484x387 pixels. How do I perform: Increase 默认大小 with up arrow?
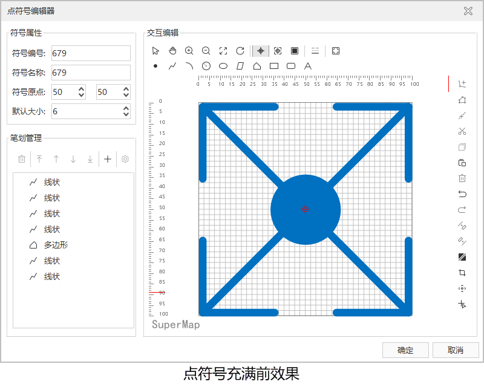click(126, 108)
